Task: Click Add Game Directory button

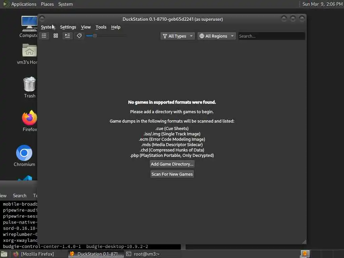Action: (x=172, y=164)
